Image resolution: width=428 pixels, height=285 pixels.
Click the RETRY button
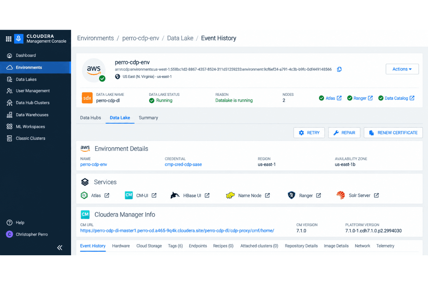click(309, 133)
